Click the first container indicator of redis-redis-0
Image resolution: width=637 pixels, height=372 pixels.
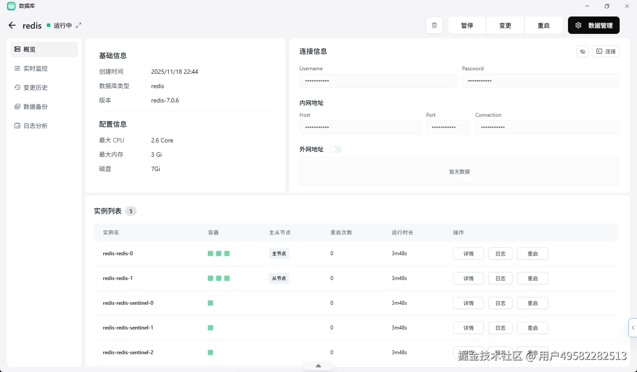coord(210,253)
